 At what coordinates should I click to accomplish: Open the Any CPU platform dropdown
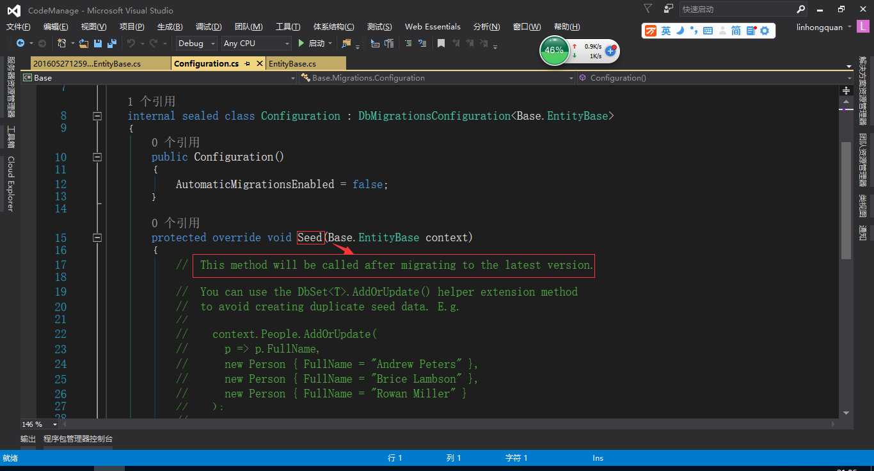[256, 43]
